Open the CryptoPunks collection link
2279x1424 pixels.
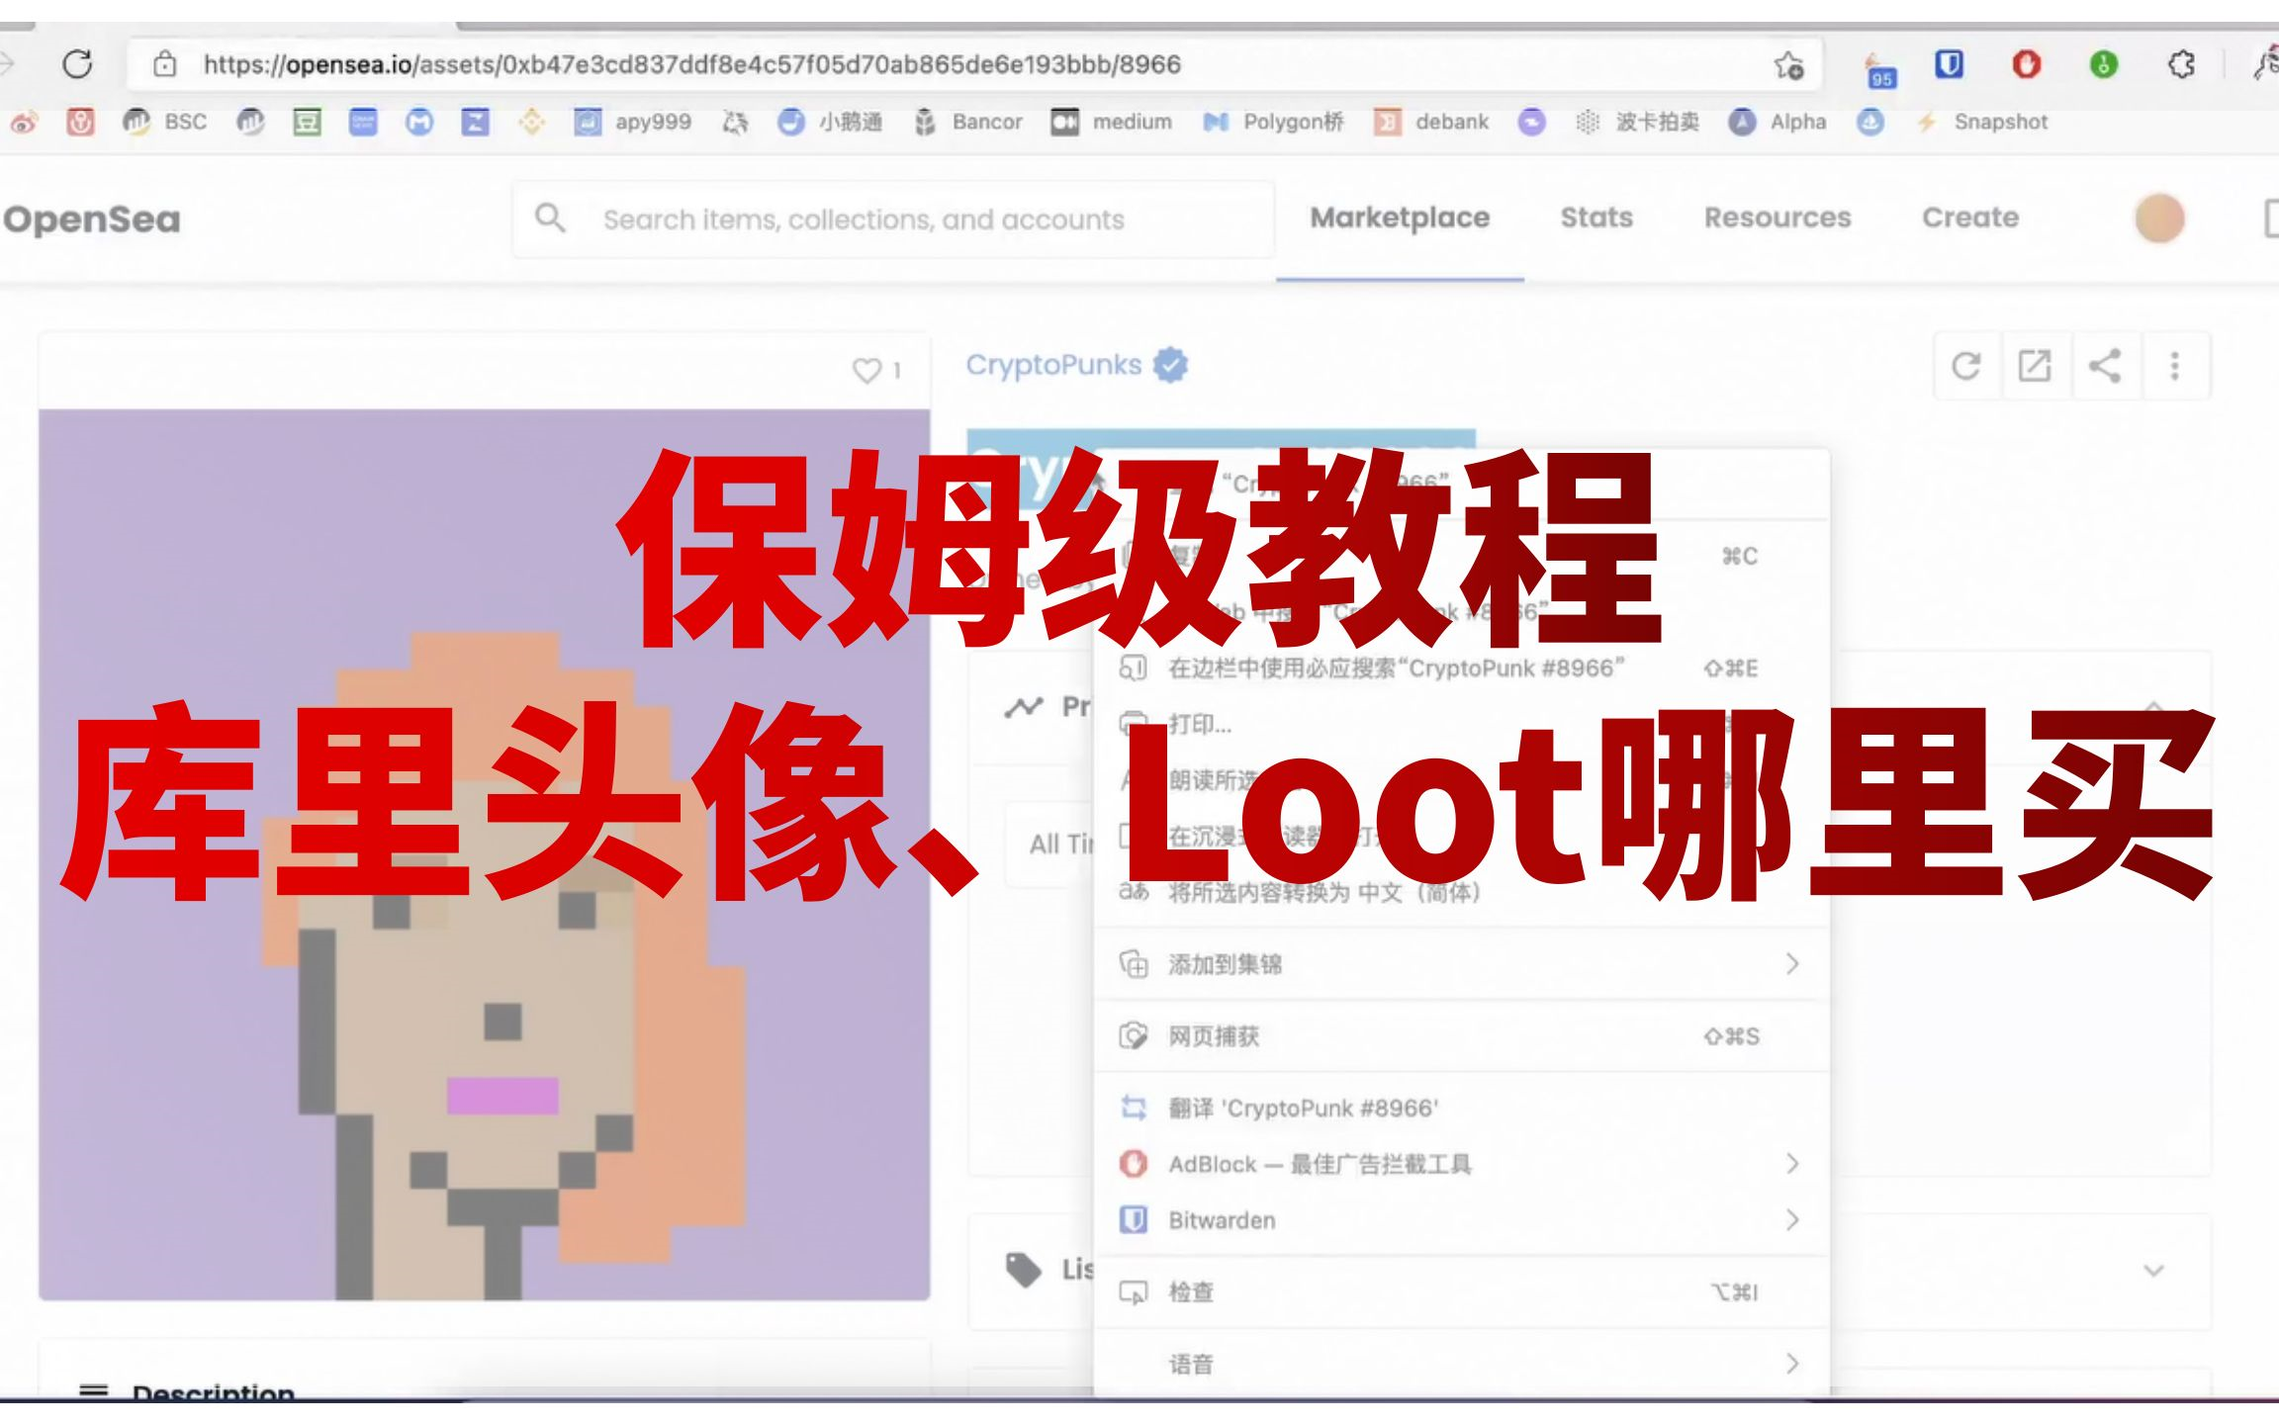click(1053, 365)
